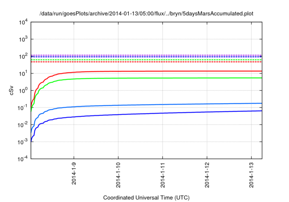Click the plot title file path
289x202 pixels.
click(x=146, y=14)
